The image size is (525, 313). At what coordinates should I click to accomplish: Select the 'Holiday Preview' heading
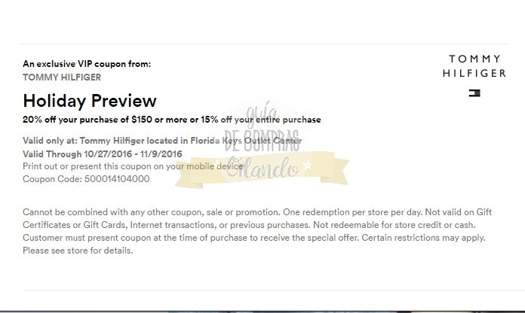90,101
